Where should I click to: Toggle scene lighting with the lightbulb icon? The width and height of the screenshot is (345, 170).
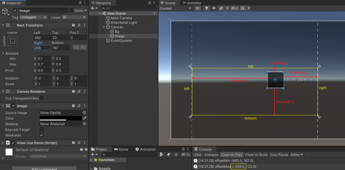(207, 8)
